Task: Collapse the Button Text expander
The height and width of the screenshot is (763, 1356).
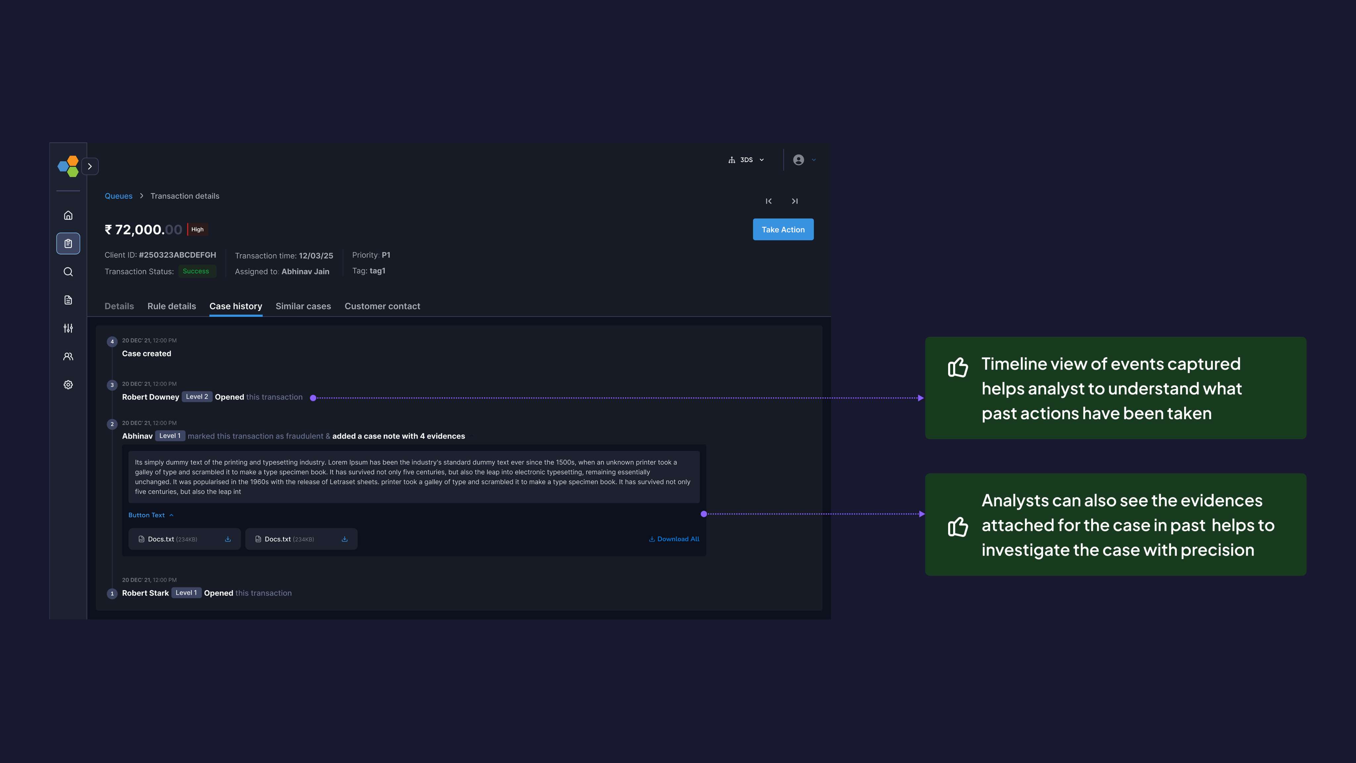Action: [151, 515]
